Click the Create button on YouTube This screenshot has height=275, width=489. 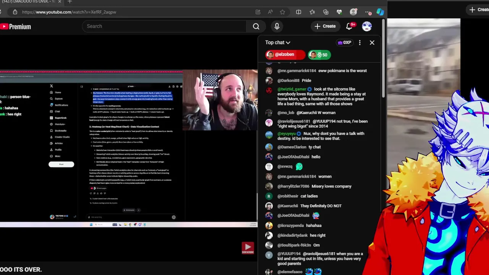(x=325, y=26)
